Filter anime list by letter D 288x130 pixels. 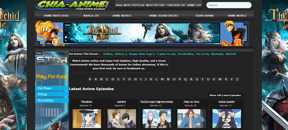[113, 79]
